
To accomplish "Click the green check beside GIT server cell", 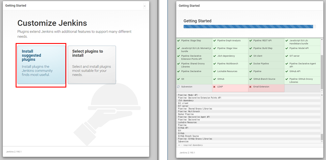I will coord(287,56).
